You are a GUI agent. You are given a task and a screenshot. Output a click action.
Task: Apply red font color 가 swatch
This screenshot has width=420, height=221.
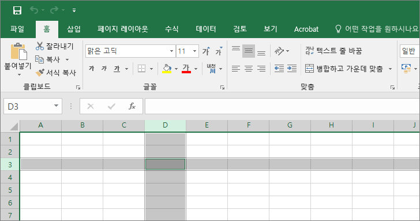[x=186, y=69]
